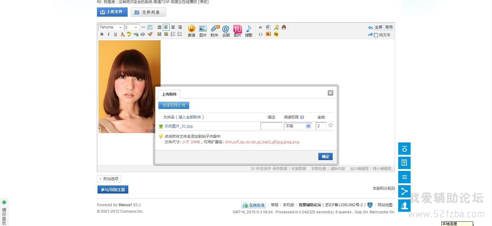Select the inserted portrait image

(x=130, y=87)
